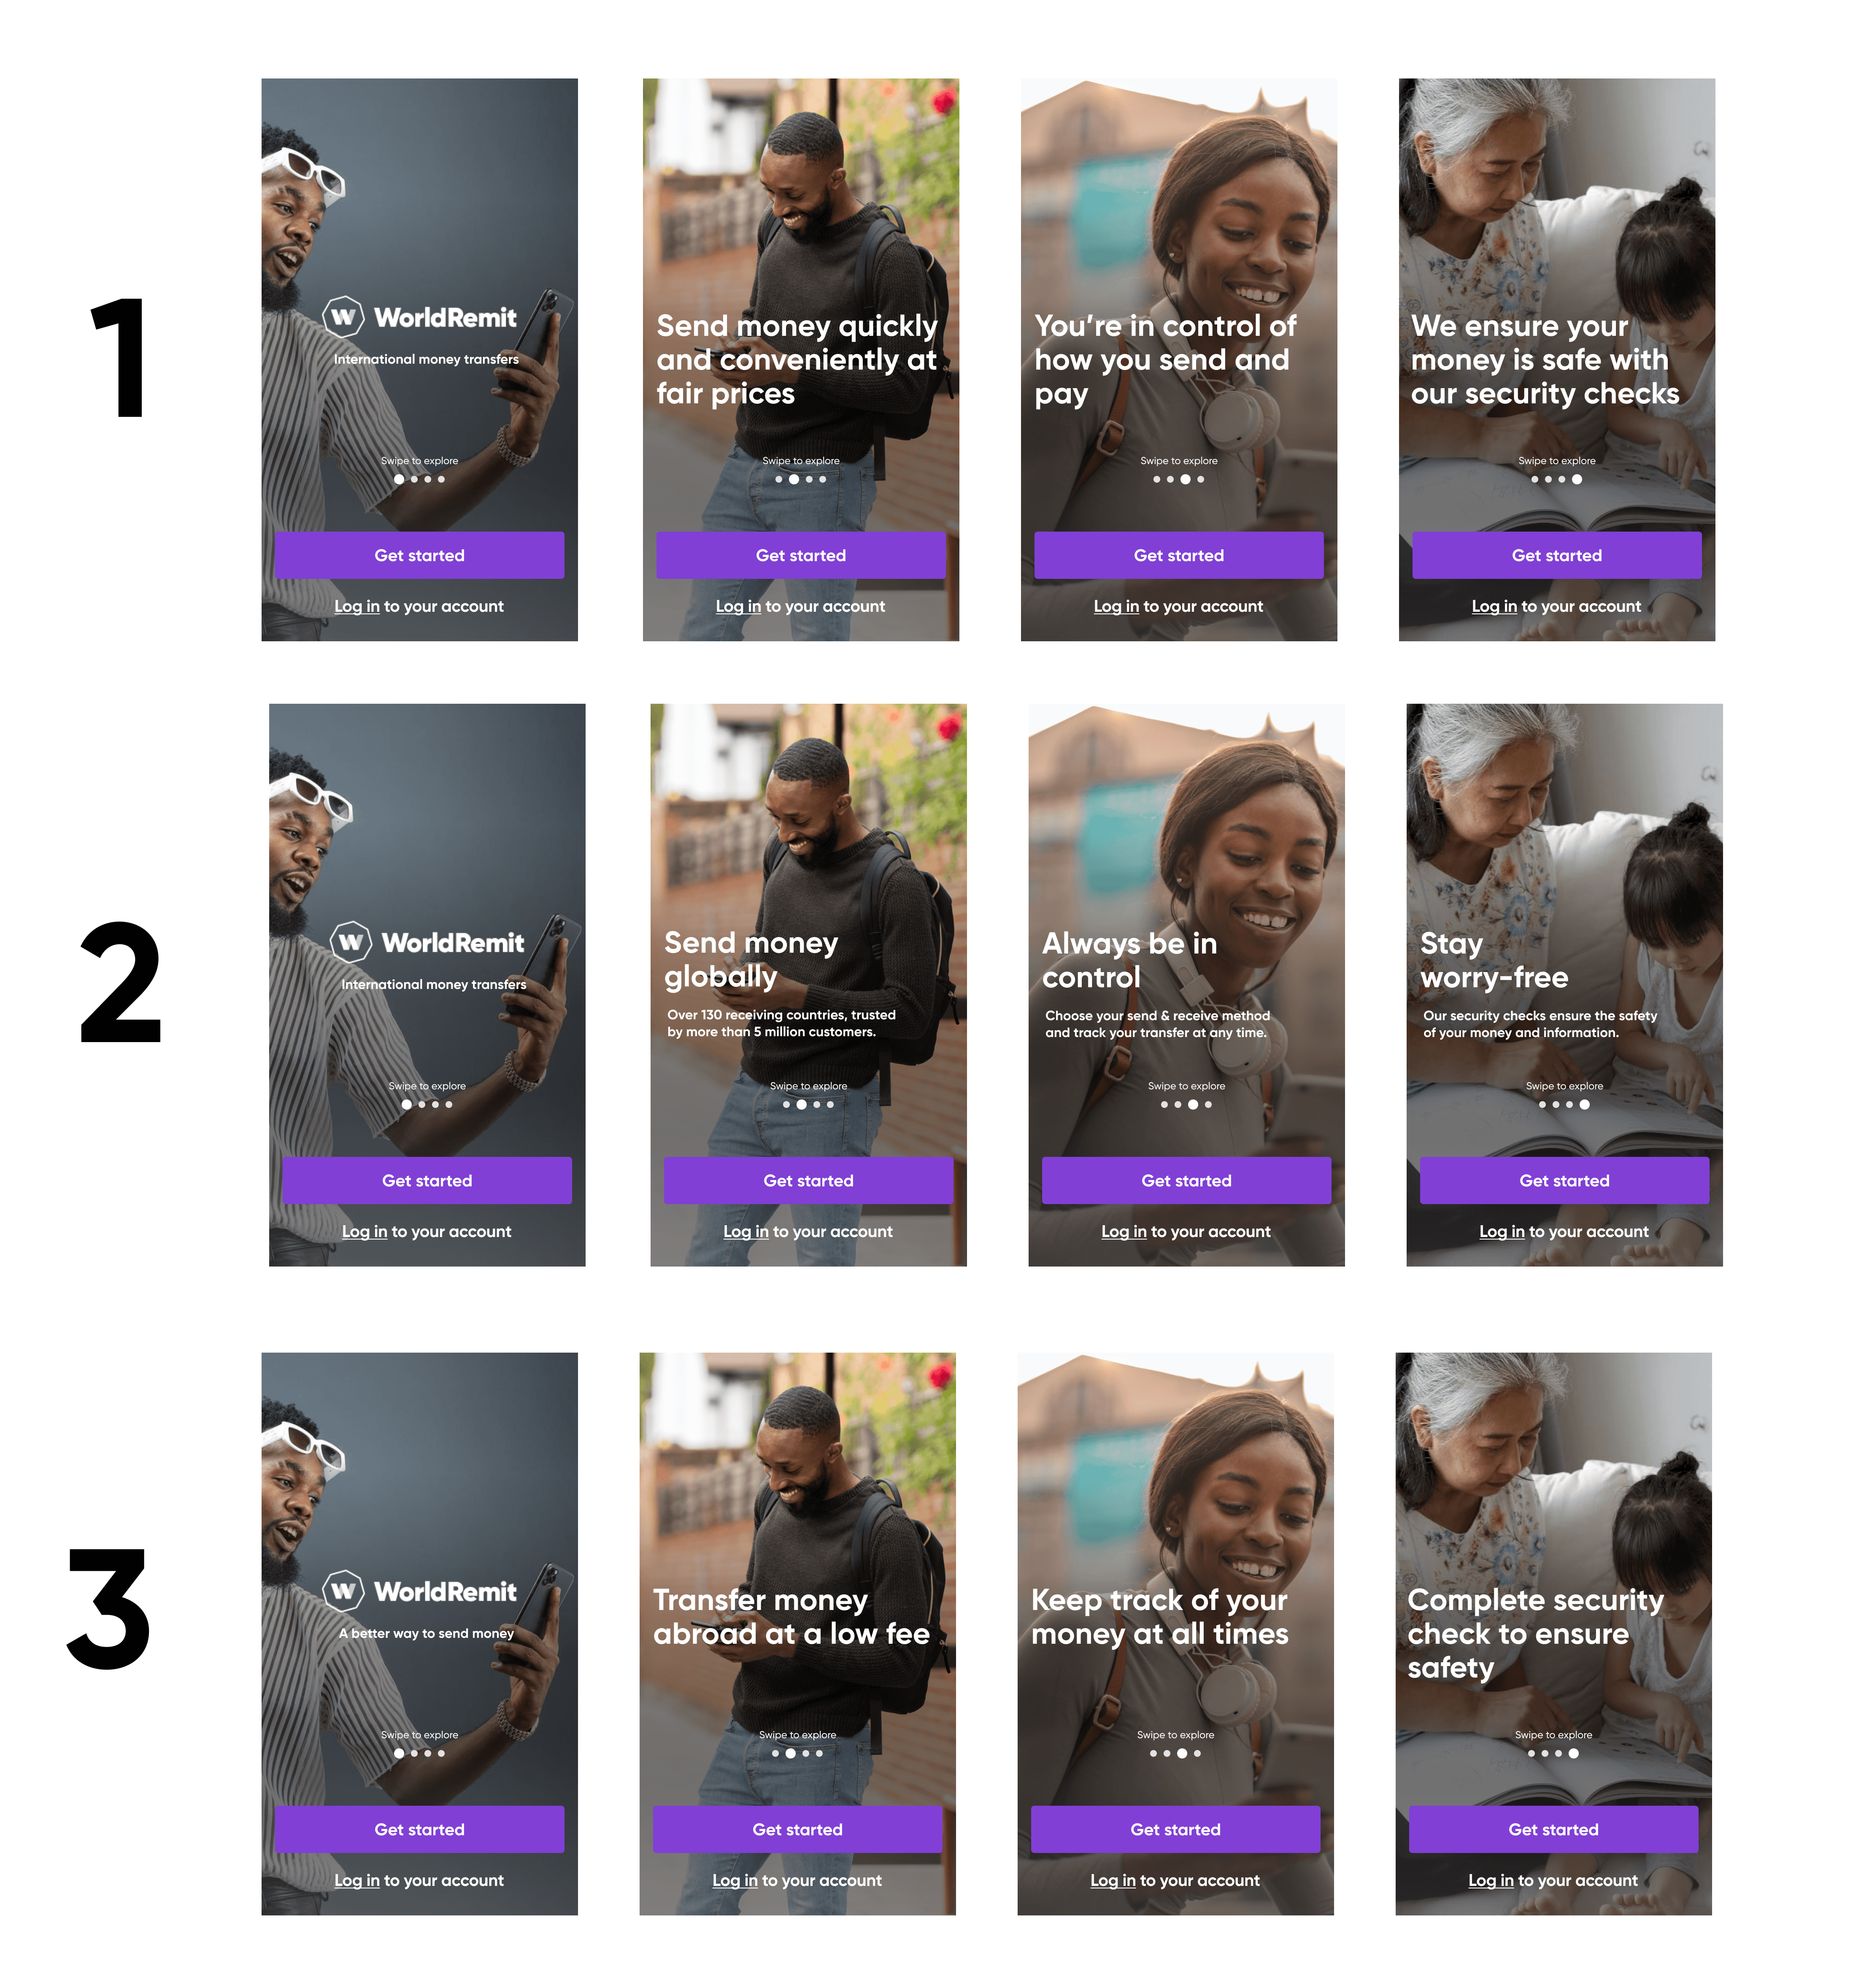Select active first page dot on row 1 splash screen
The width and height of the screenshot is (1853, 1988).
(399, 479)
